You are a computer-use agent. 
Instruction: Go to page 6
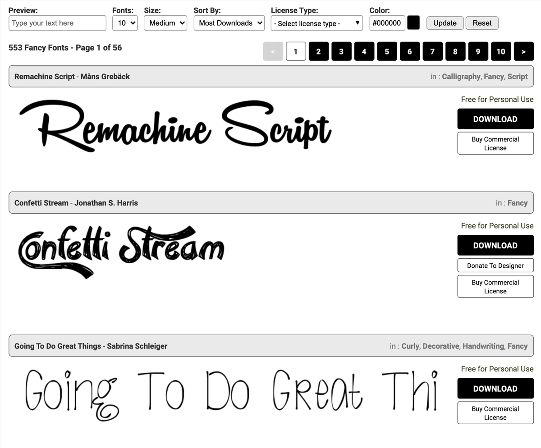click(410, 51)
